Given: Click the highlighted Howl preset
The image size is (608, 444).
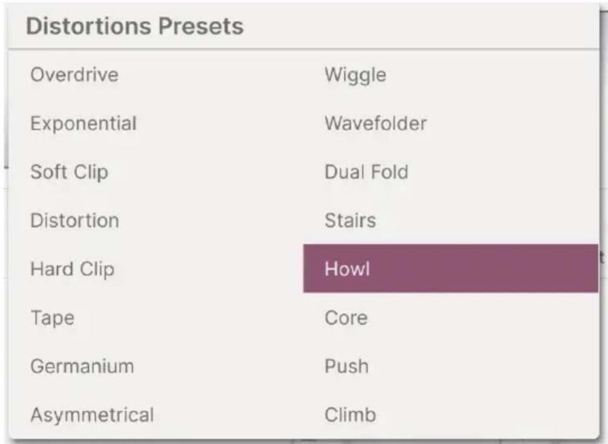Looking at the screenshot, I should [451, 269].
